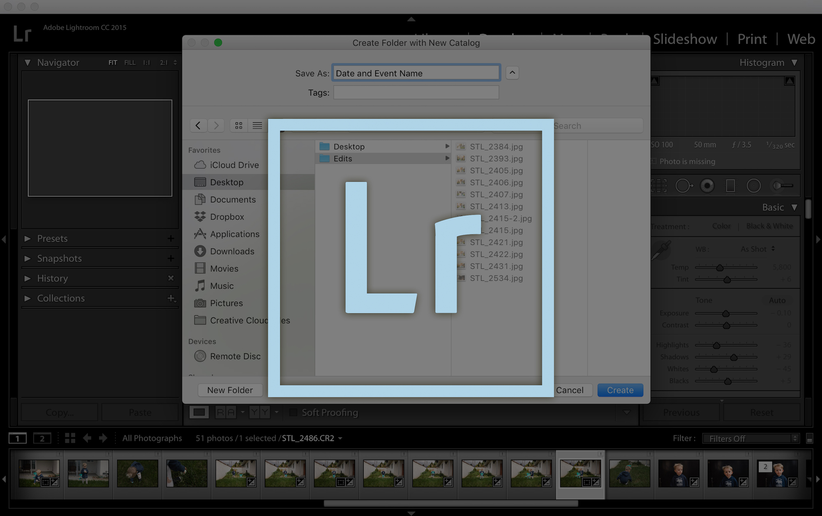Pick the White Balance eyedropper
The height and width of the screenshot is (516, 822).
[662, 249]
